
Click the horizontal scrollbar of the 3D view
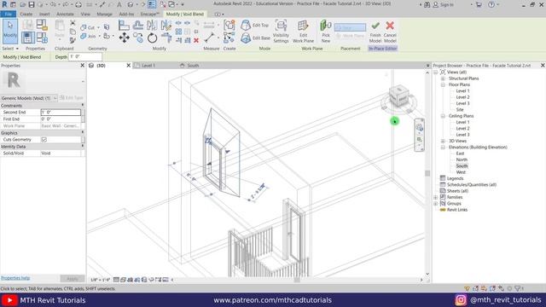click(x=297, y=280)
